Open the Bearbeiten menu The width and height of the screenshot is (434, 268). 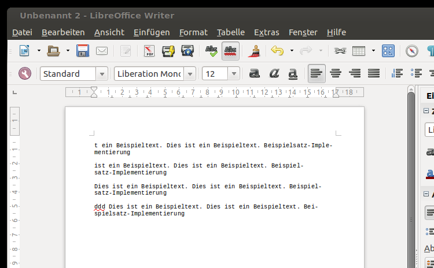click(x=63, y=32)
